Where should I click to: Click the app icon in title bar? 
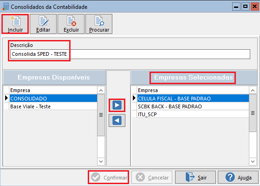click(5, 7)
